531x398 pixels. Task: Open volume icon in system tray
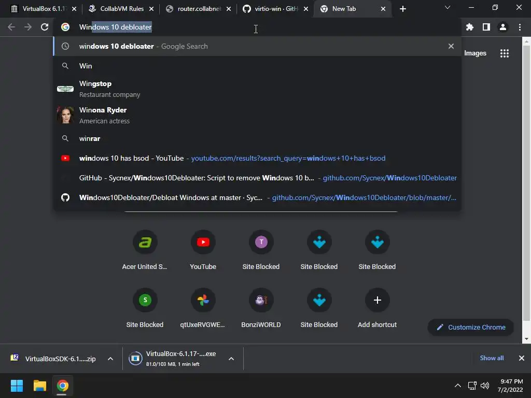click(x=485, y=386)
